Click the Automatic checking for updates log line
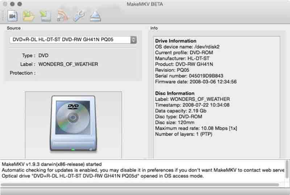 [143, 170]
